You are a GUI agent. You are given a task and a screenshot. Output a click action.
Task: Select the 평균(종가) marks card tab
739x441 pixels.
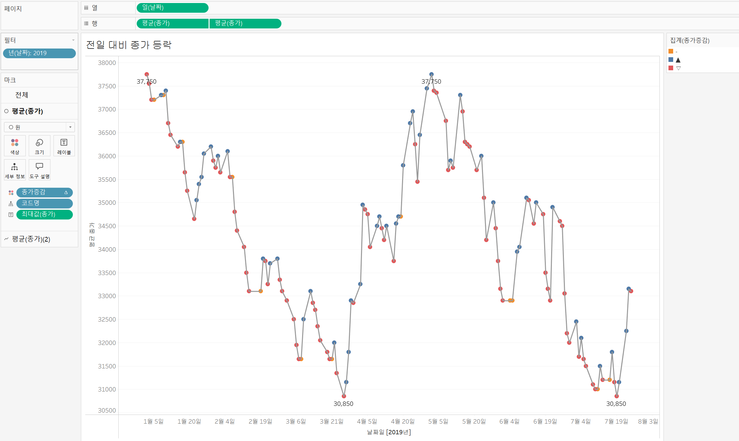(x=27, y=111)
